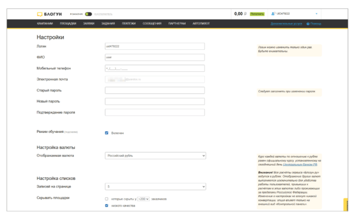357x219 pixels.
Task: Click the Настройка списков section heading
Action: click(x=56, y=178)
